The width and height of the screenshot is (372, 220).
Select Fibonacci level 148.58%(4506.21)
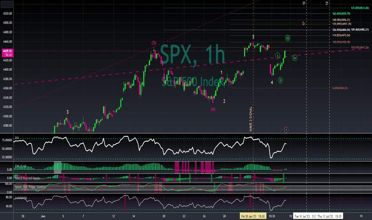[x=341, y=20]
